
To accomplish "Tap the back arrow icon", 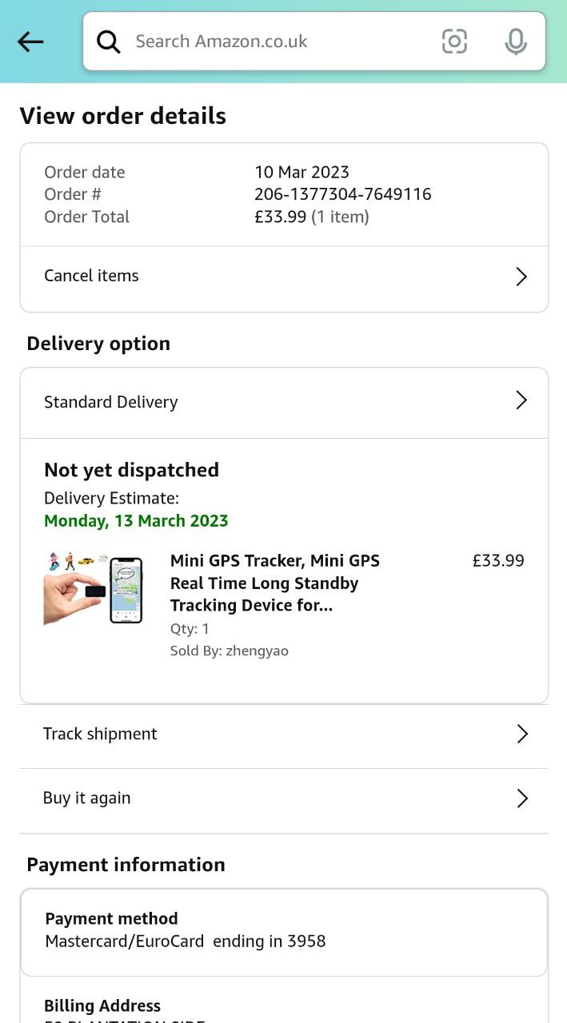I will point(30,42).
